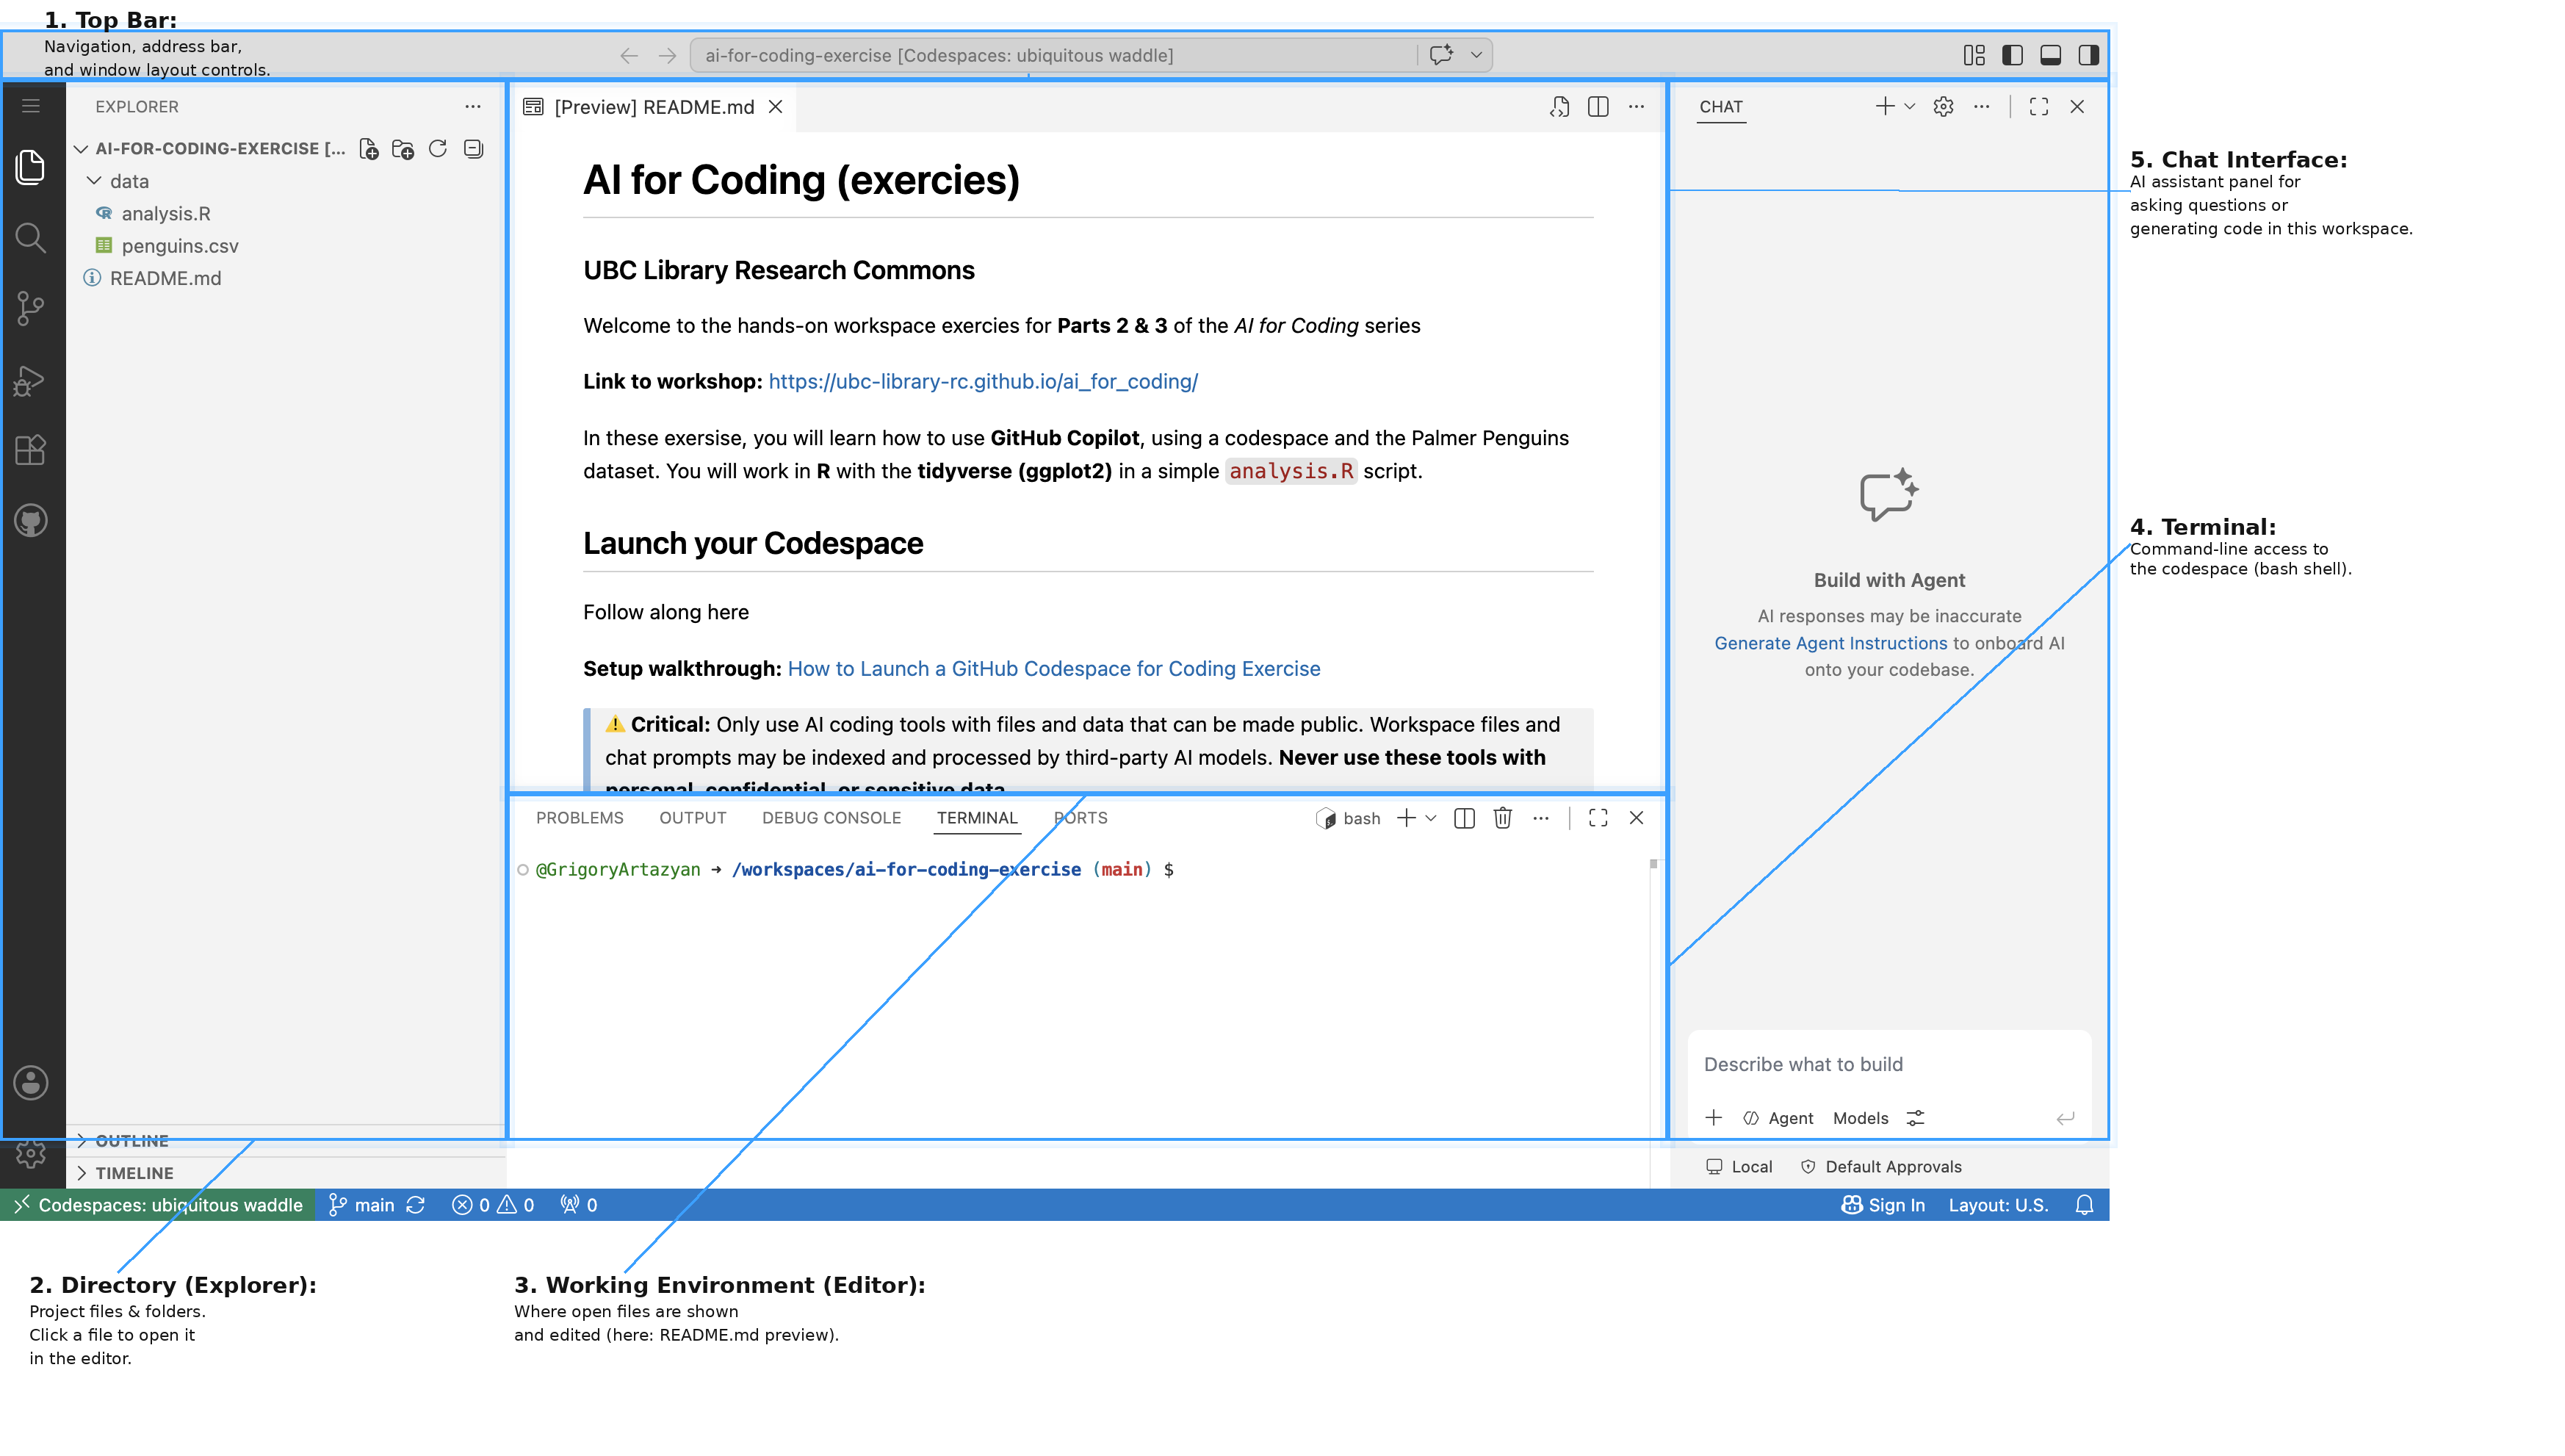Click Sign In in status bar
Viewport: 2565px width, 1456px height.
tap(1883, 1205)
